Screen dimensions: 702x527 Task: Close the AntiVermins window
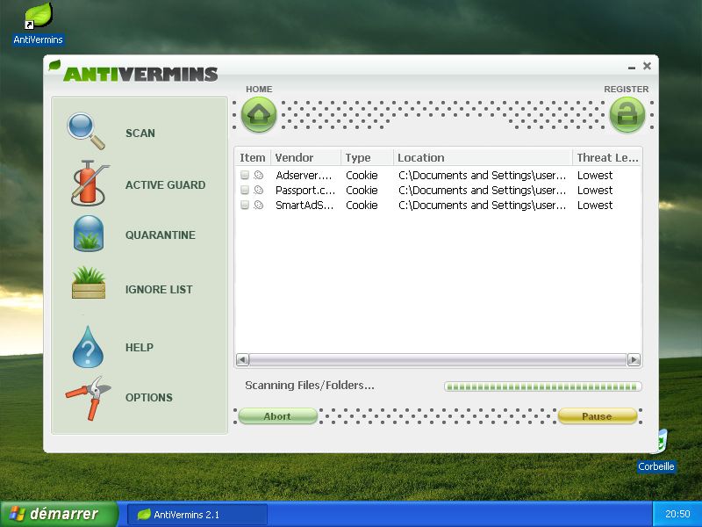coord(647,66)
